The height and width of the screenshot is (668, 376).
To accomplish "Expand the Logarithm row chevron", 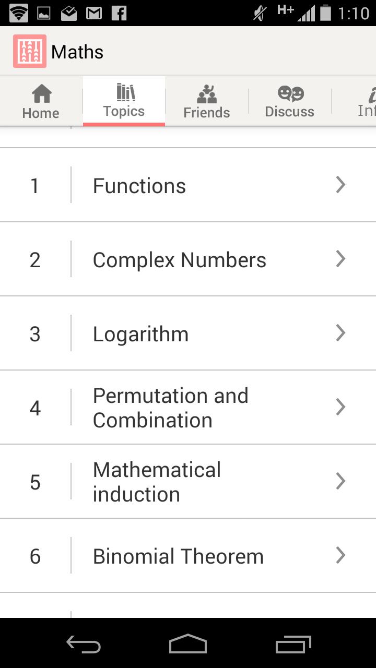I will click(x=340, y=333).
